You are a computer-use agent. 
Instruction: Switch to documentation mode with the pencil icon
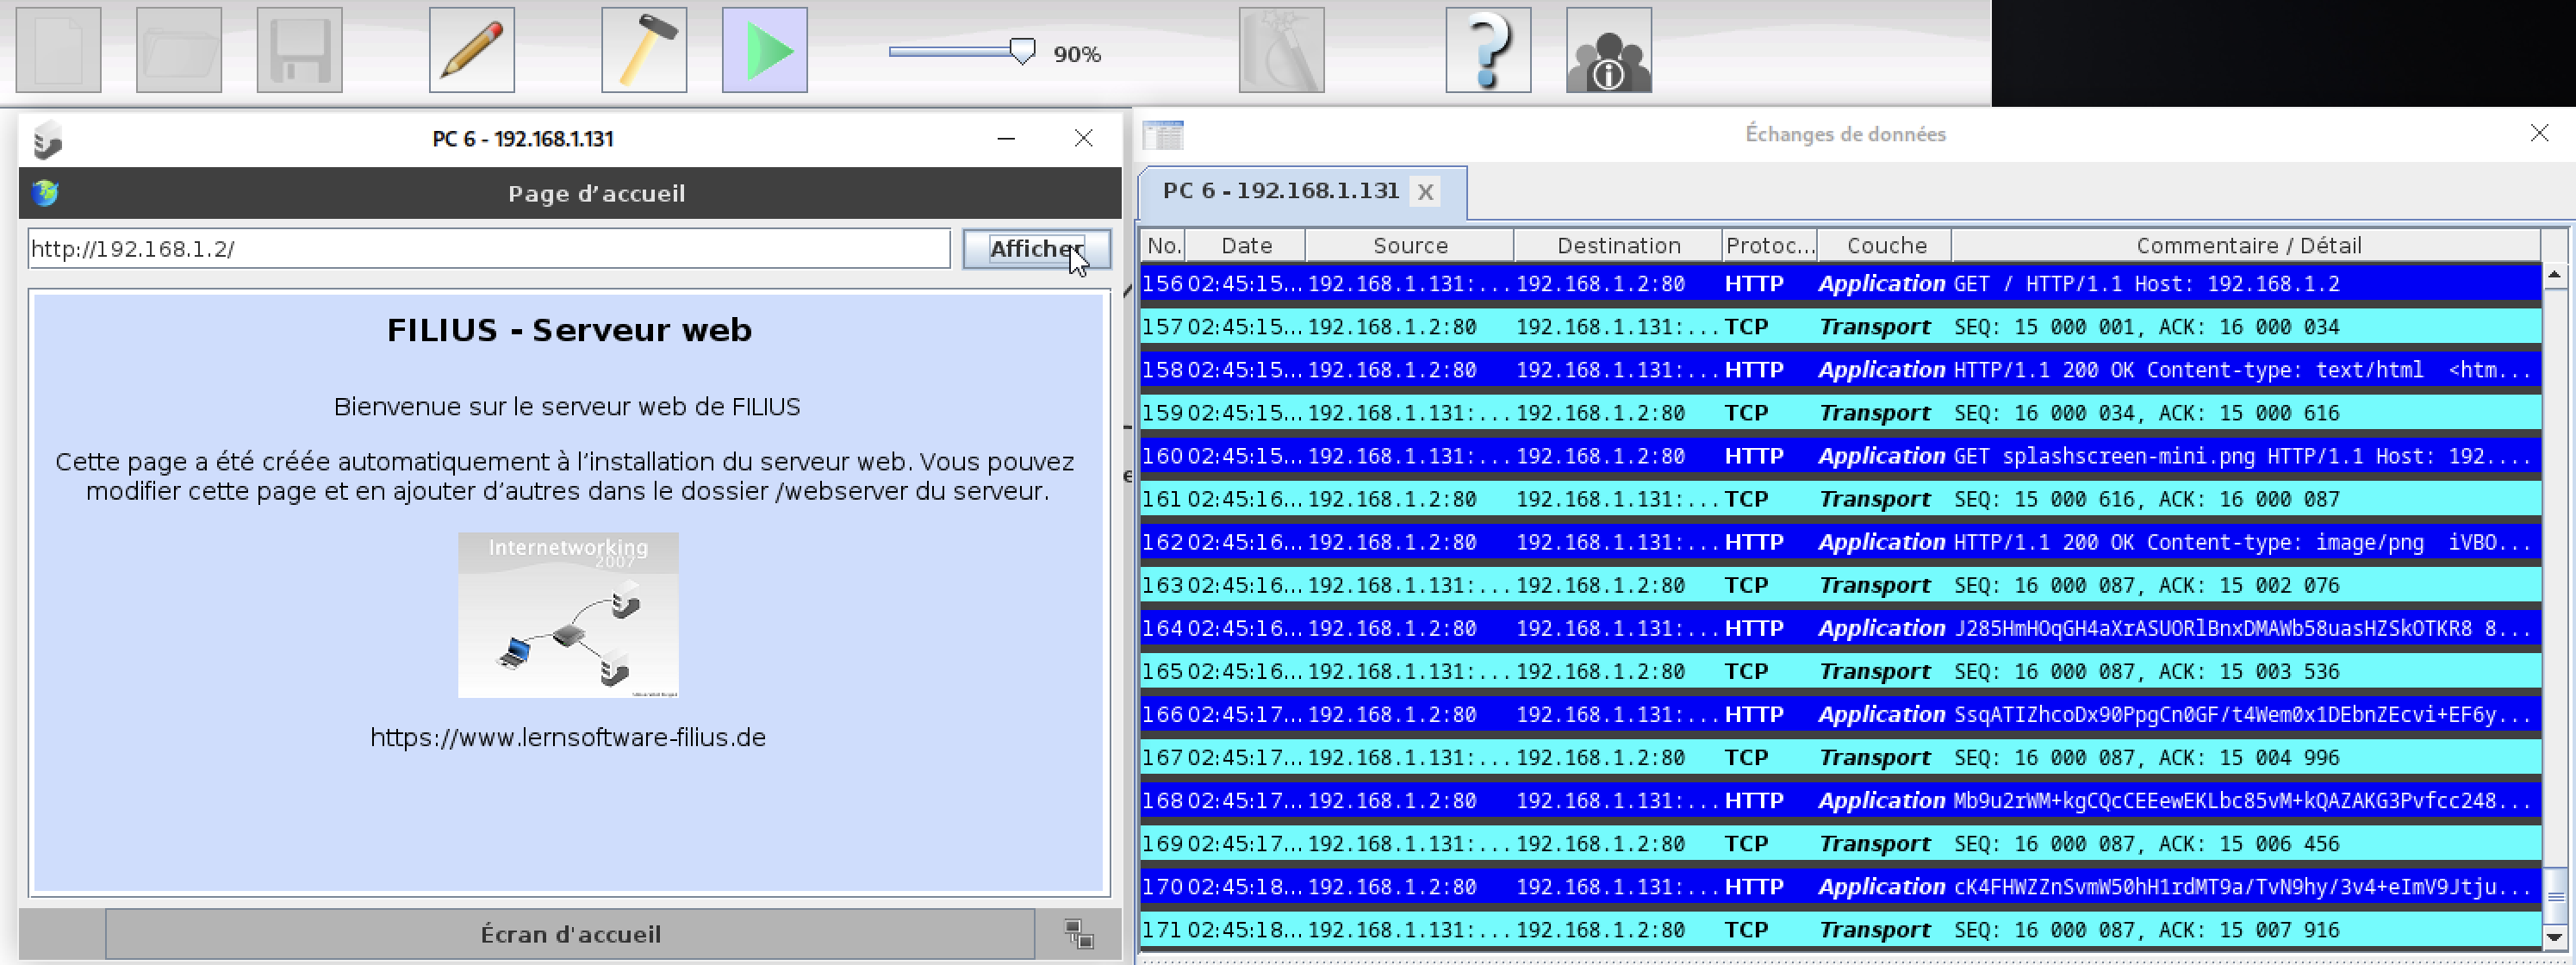coord(471,50)
